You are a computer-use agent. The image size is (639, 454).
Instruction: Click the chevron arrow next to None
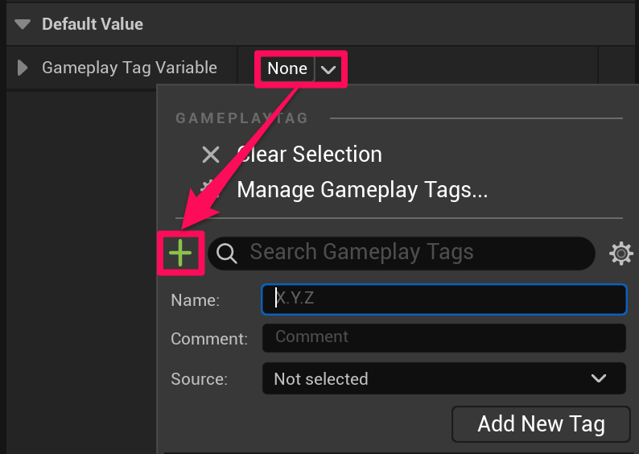[x=328, y=69]
